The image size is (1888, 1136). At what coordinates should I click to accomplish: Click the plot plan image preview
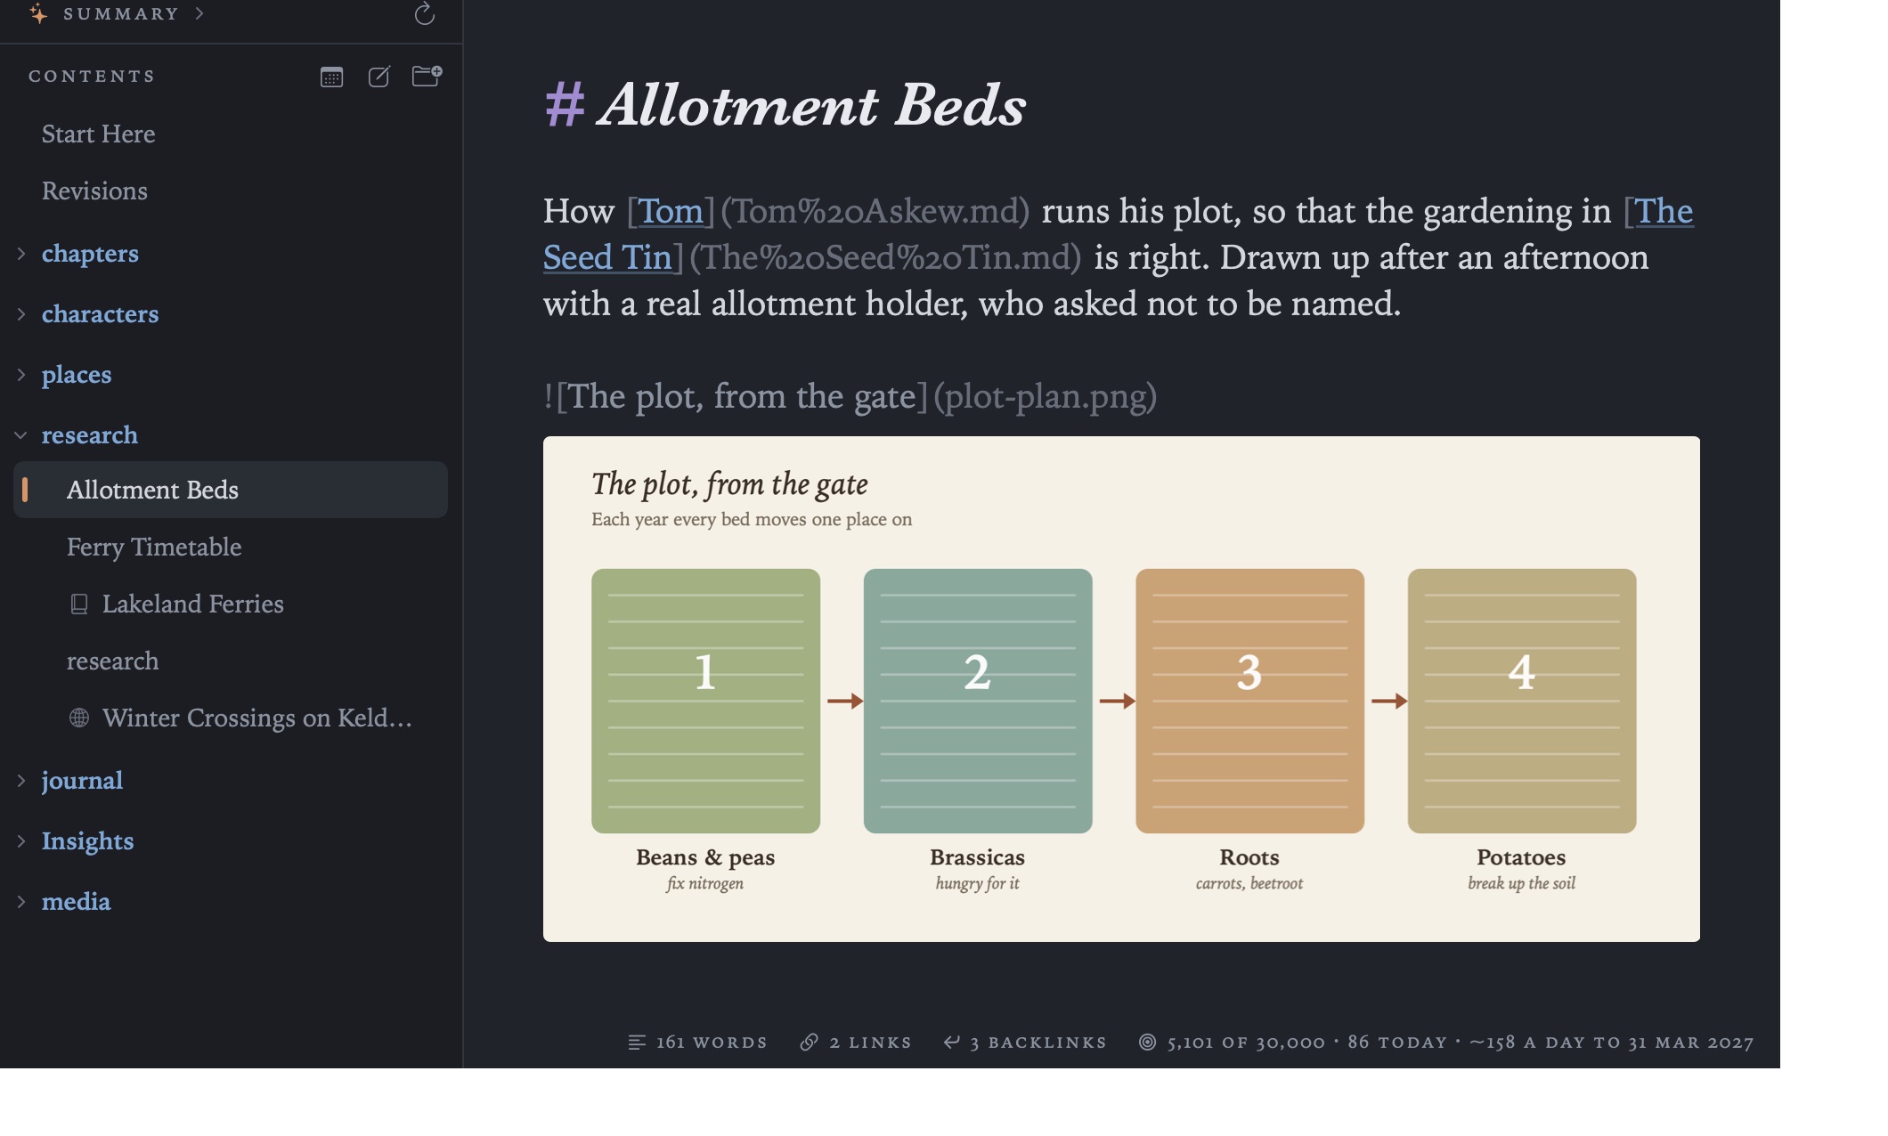(1121, 689)
